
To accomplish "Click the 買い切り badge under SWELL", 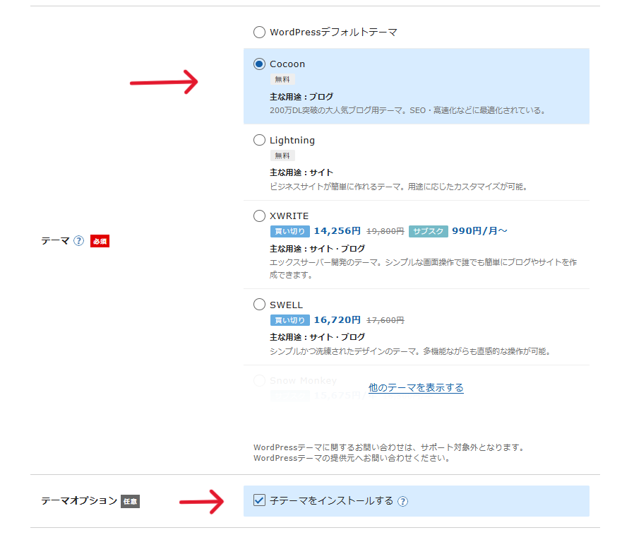I will 290,320.
